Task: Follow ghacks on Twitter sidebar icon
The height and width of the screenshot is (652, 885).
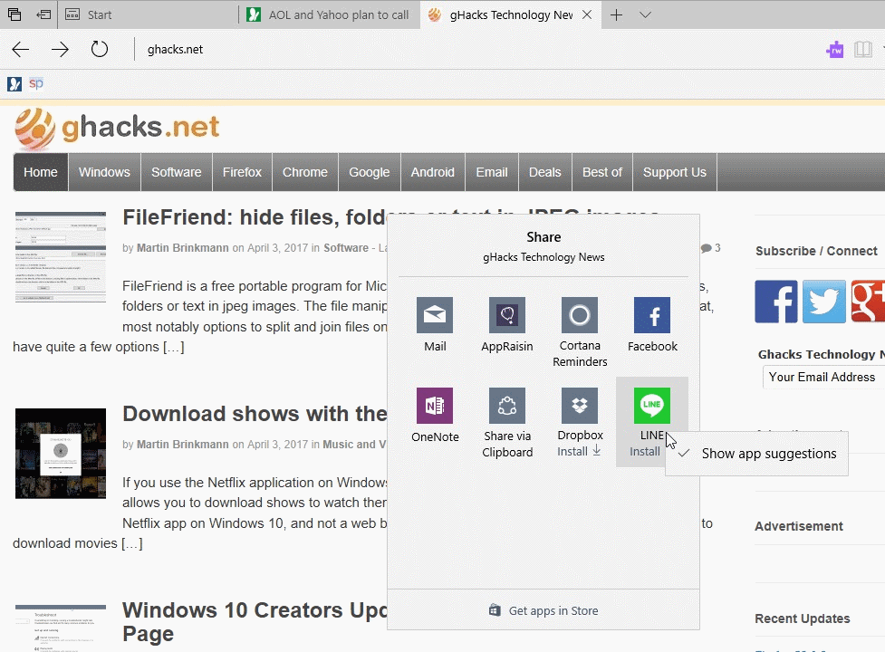Action: (824, 302)
